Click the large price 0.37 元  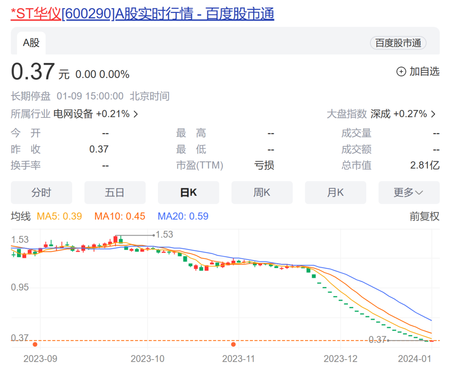[40, 71]
